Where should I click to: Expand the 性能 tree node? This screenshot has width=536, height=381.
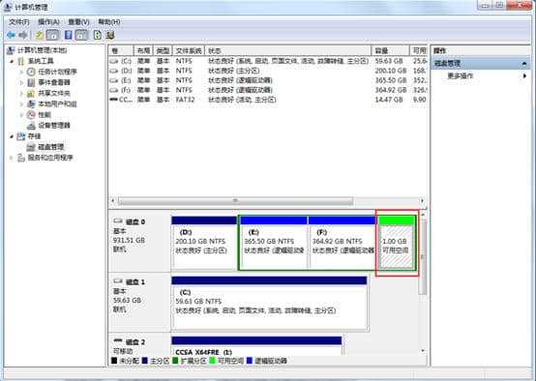tap(21, 115)
